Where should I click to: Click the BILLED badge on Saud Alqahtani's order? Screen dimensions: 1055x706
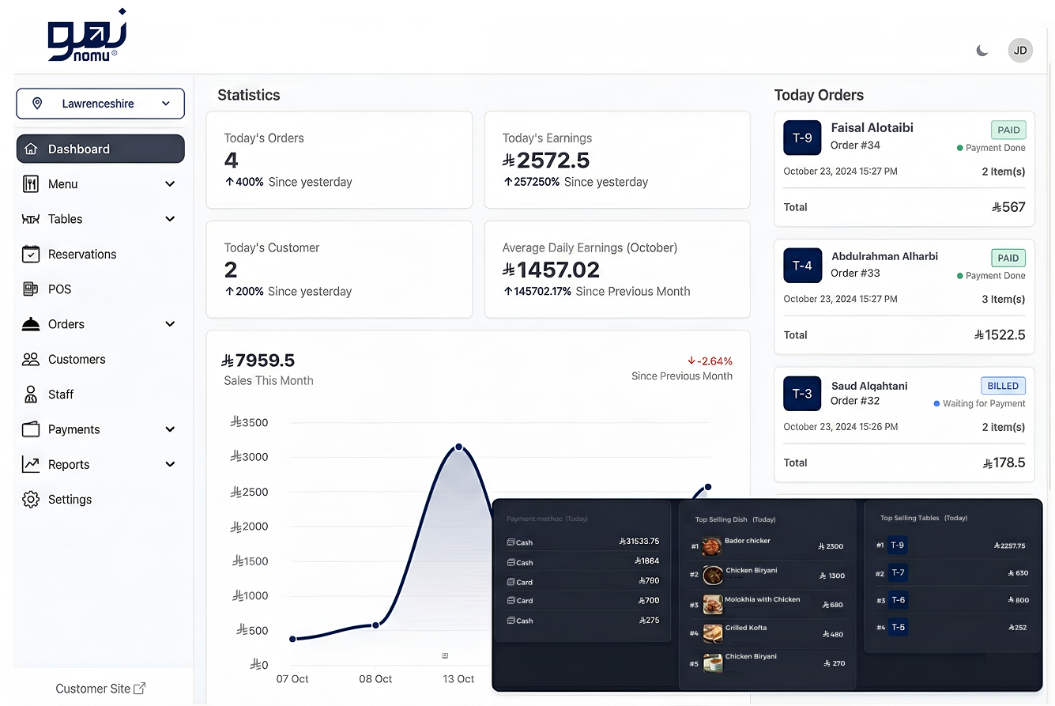pyautogui.click(x=1003, y=386)
